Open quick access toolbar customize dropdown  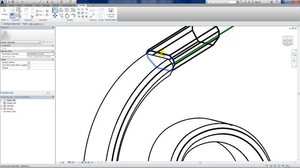[75, 2]
